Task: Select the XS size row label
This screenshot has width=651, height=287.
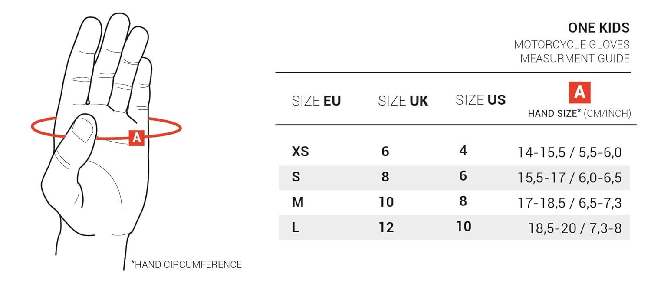Action: coord(300,152)
